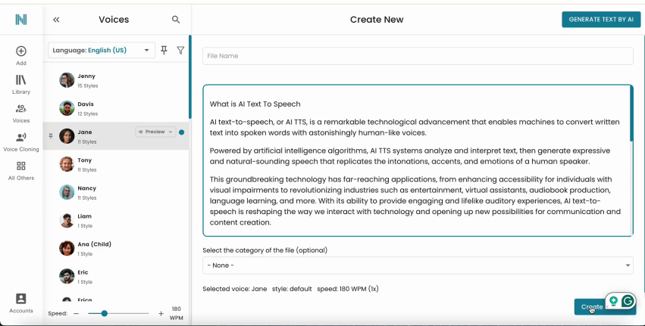This screenshot has width=645, height=326.
Task: Click the "speed: 180 WPM (1x)" text
Action: [348, 289]
